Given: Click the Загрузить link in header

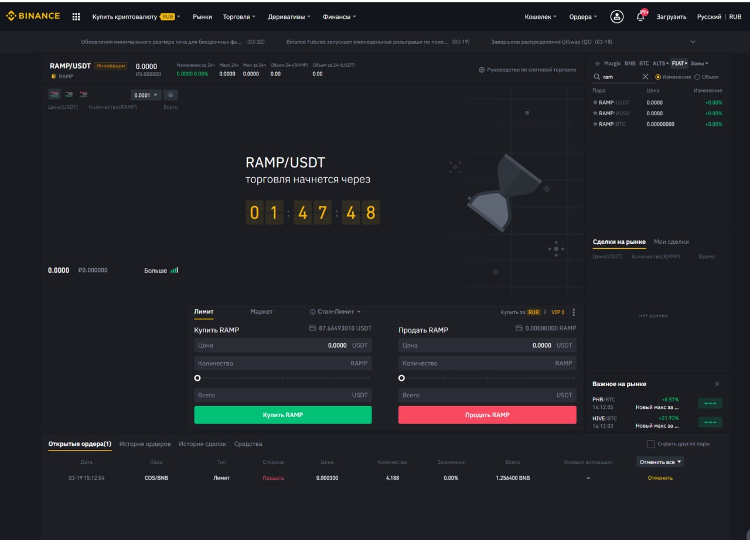Looking at the screenshot, I should [x=671, y=17].
